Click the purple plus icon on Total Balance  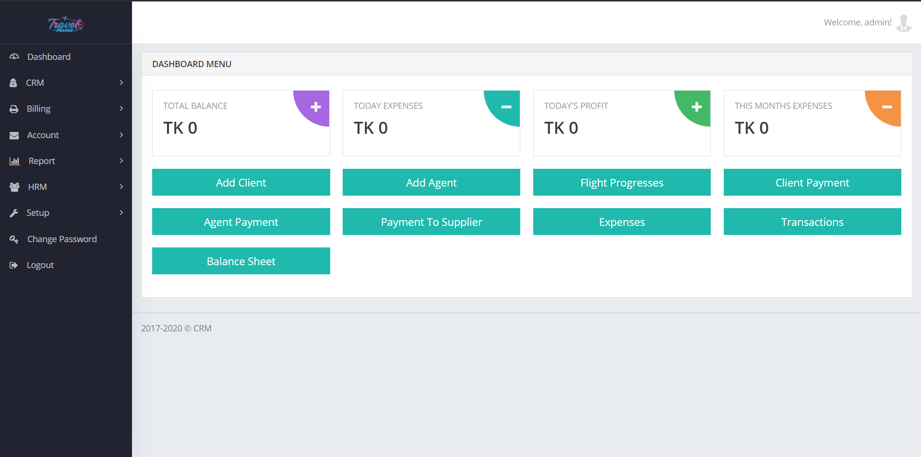tap(315, 107)
